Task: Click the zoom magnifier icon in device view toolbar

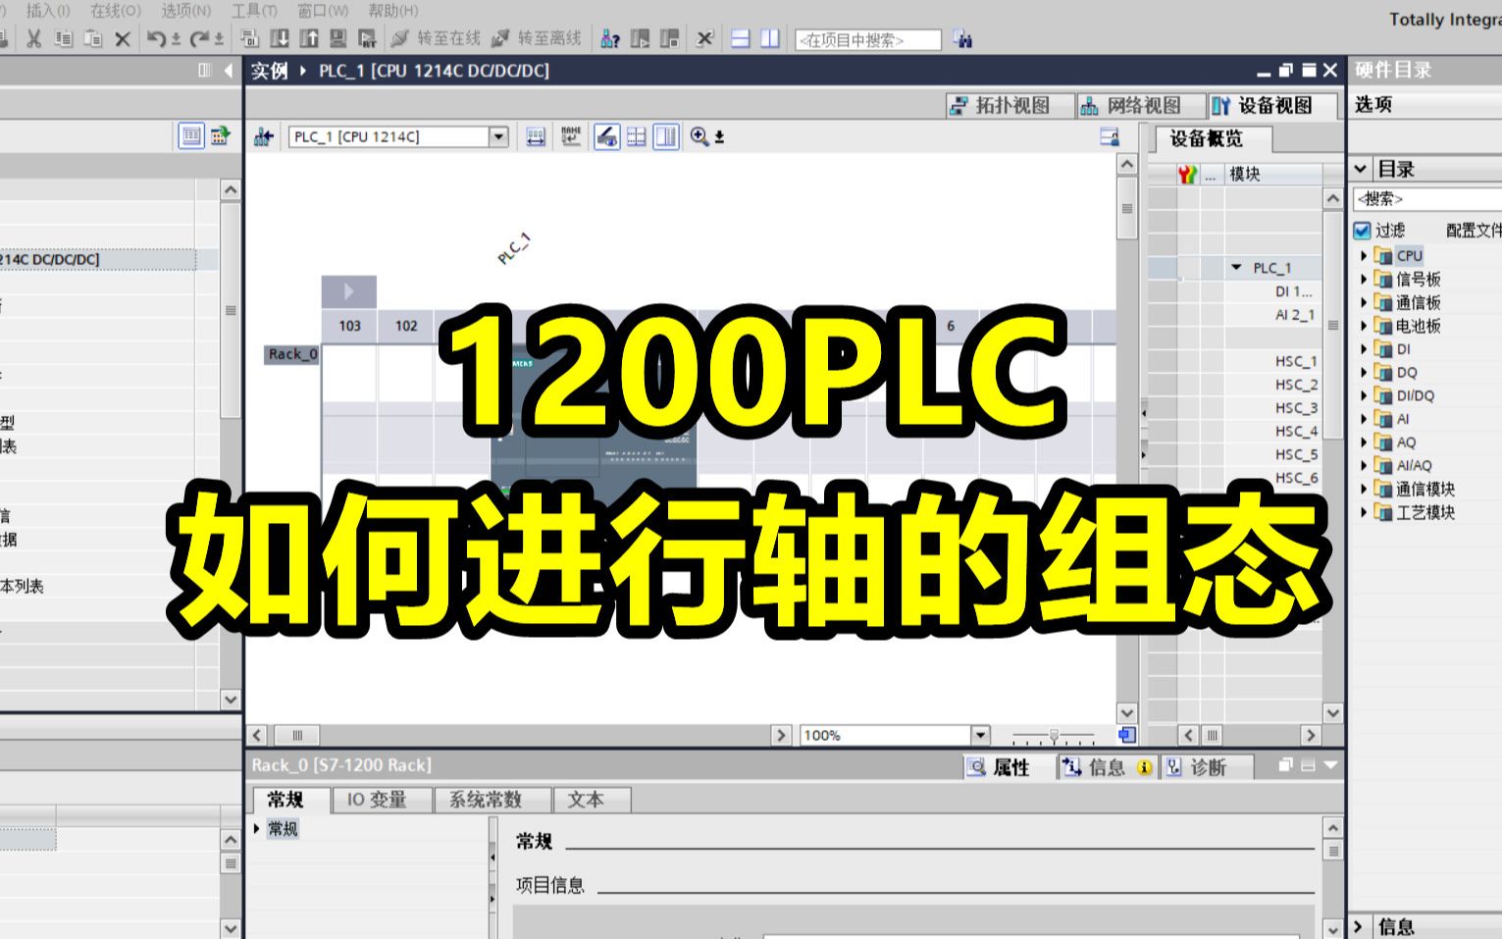Action: [x=699, y=136]
